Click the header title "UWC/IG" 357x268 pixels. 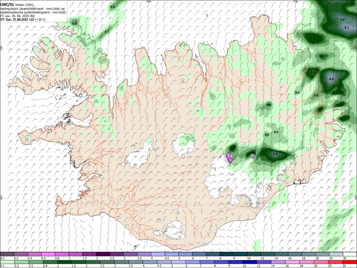point(7,5)
